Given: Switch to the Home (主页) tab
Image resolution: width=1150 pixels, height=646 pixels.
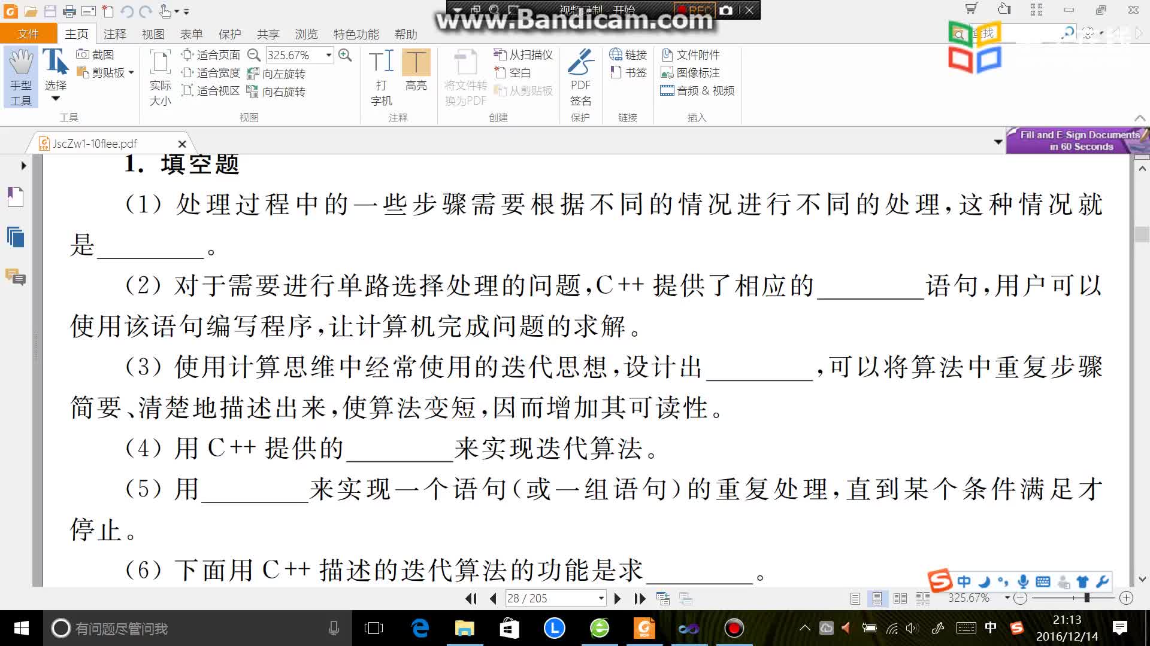Looking at the screenshot, I should click(77, 34).
